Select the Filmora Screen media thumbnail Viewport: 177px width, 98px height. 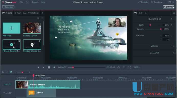[32, 28]
